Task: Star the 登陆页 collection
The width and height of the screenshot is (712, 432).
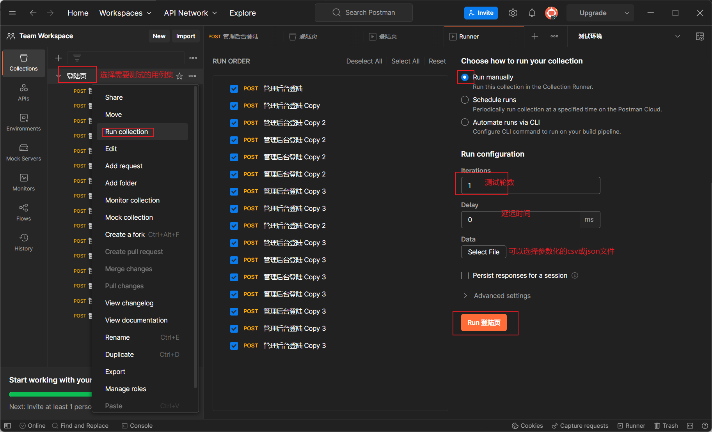Action: (179, 76)
